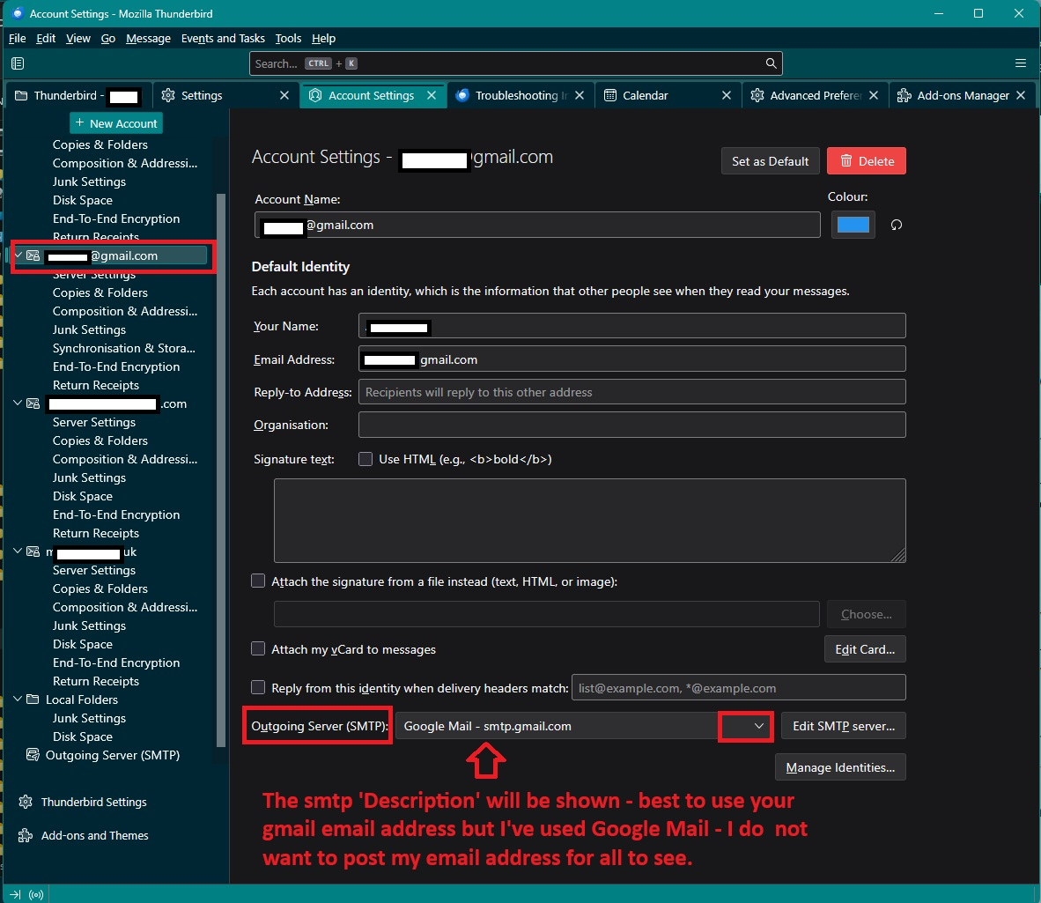The height and width of the screenshot is (903, 1041).
Task: Check Attach the signature from a file
Action: (x=257, y=581)
